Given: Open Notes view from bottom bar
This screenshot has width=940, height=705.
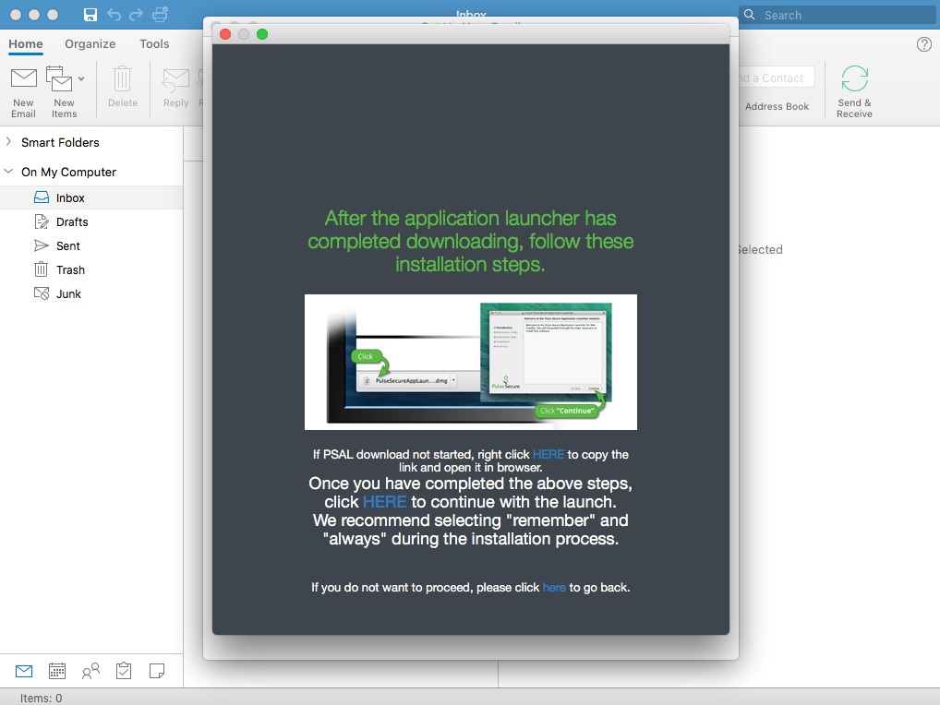Looking at the screenshot, I should point(157,671).
